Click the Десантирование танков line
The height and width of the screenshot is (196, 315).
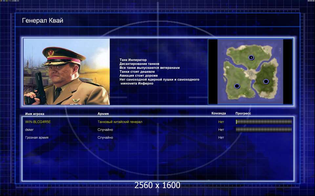139,64
